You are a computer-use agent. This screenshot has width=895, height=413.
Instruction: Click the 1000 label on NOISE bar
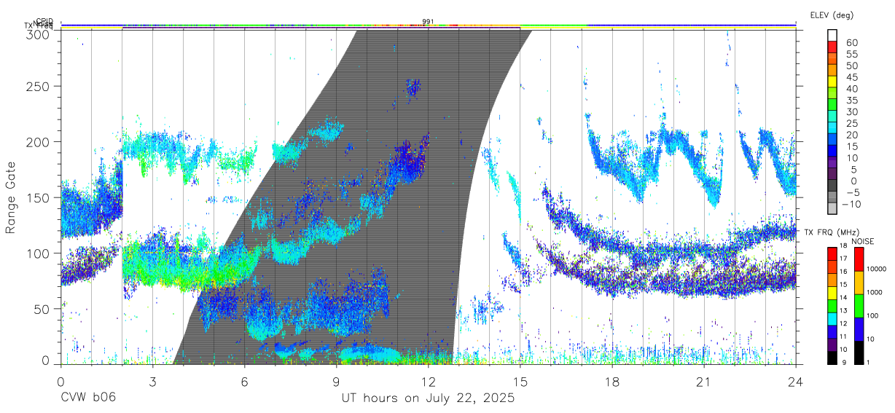click(x=876, y=292)
